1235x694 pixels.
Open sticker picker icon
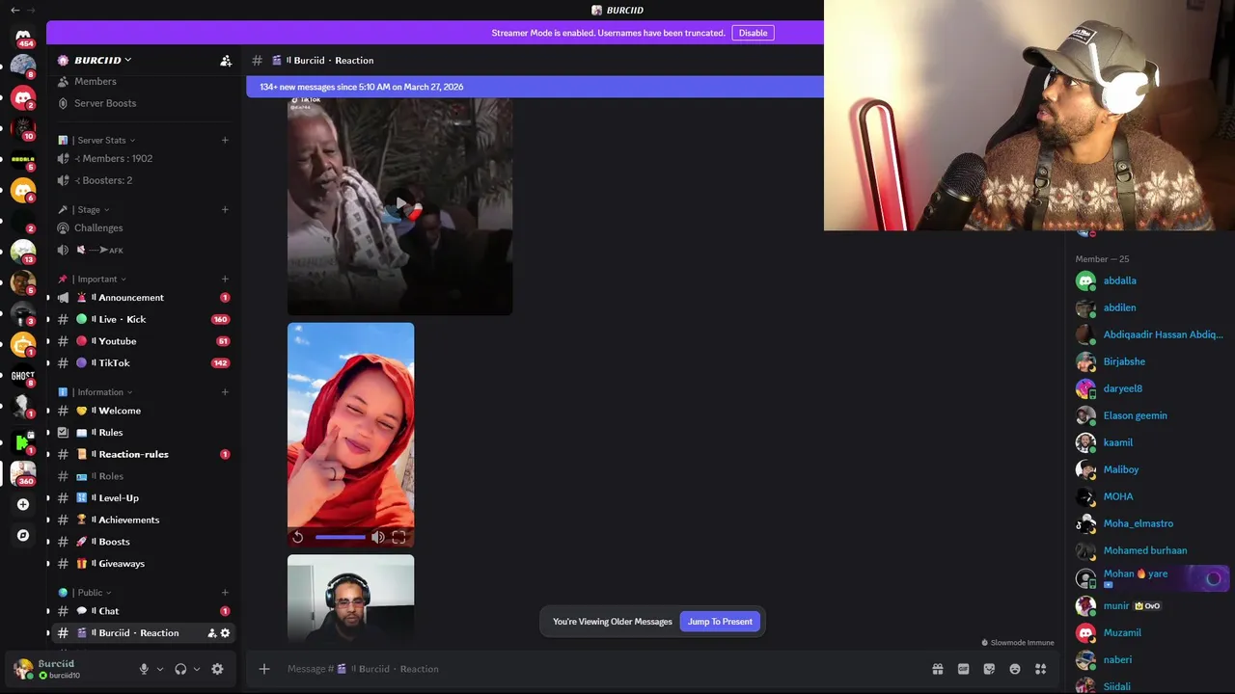point(989,669)
